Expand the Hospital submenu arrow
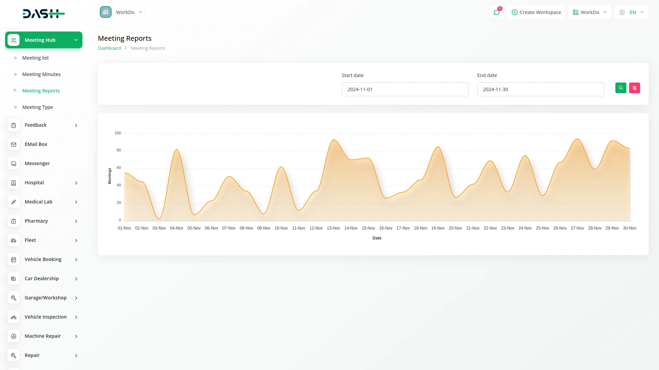This screenshot has height=370, width=659. [x=76, y=183]
